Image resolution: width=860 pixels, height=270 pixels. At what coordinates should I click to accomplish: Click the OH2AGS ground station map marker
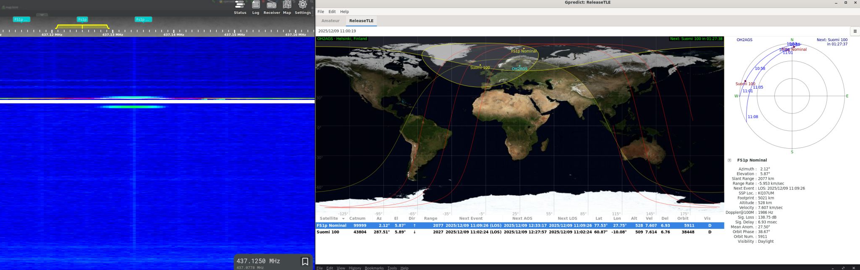click(x=519, y=66)
